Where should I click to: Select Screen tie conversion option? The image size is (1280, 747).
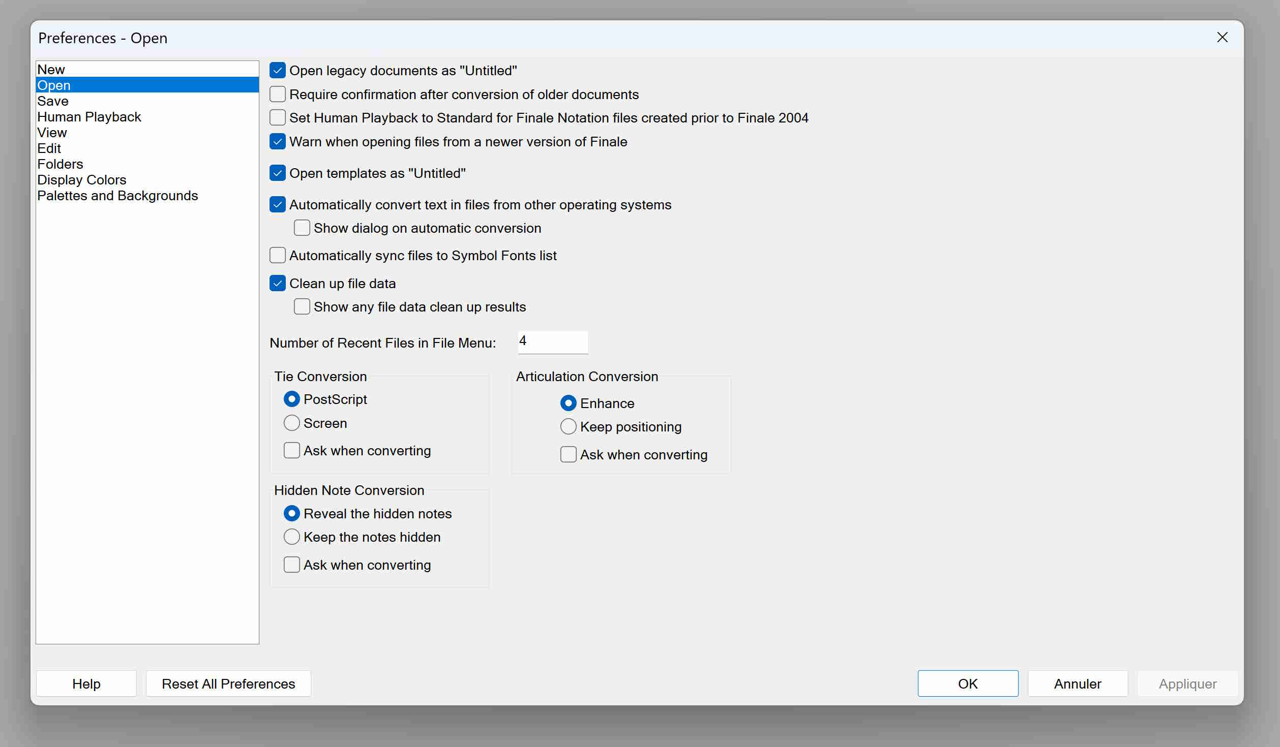pos(292,423)
